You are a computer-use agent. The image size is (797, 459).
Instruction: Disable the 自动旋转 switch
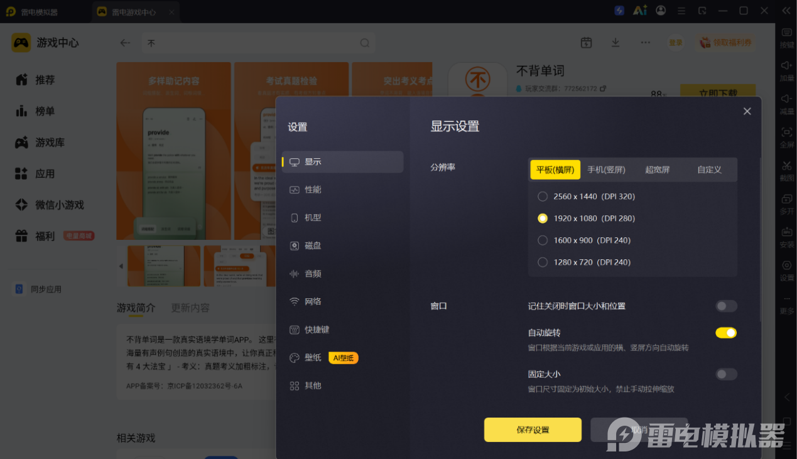[x=726, y=333]
